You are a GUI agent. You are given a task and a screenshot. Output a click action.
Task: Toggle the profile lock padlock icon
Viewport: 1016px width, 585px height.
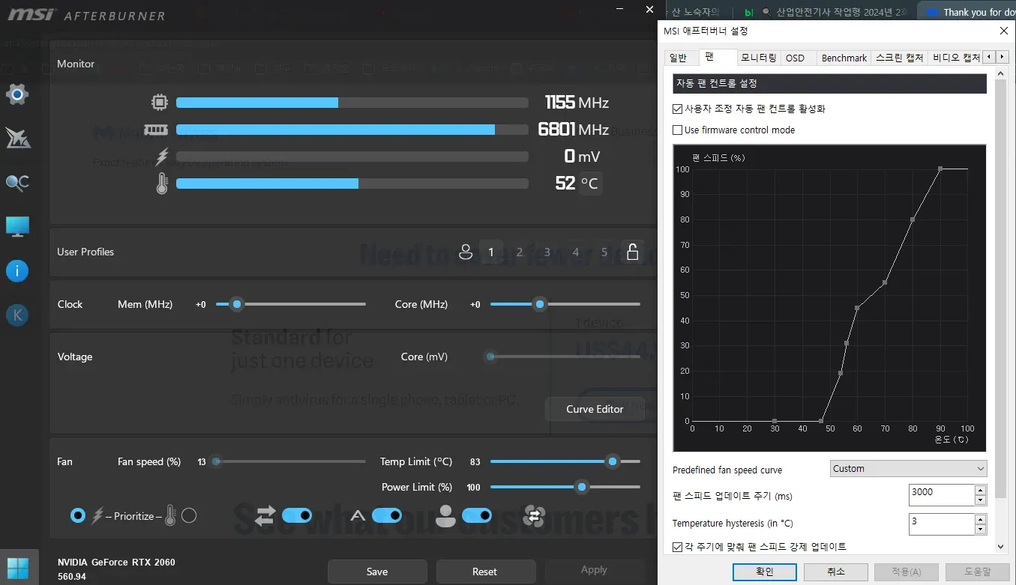coord(632,252)
